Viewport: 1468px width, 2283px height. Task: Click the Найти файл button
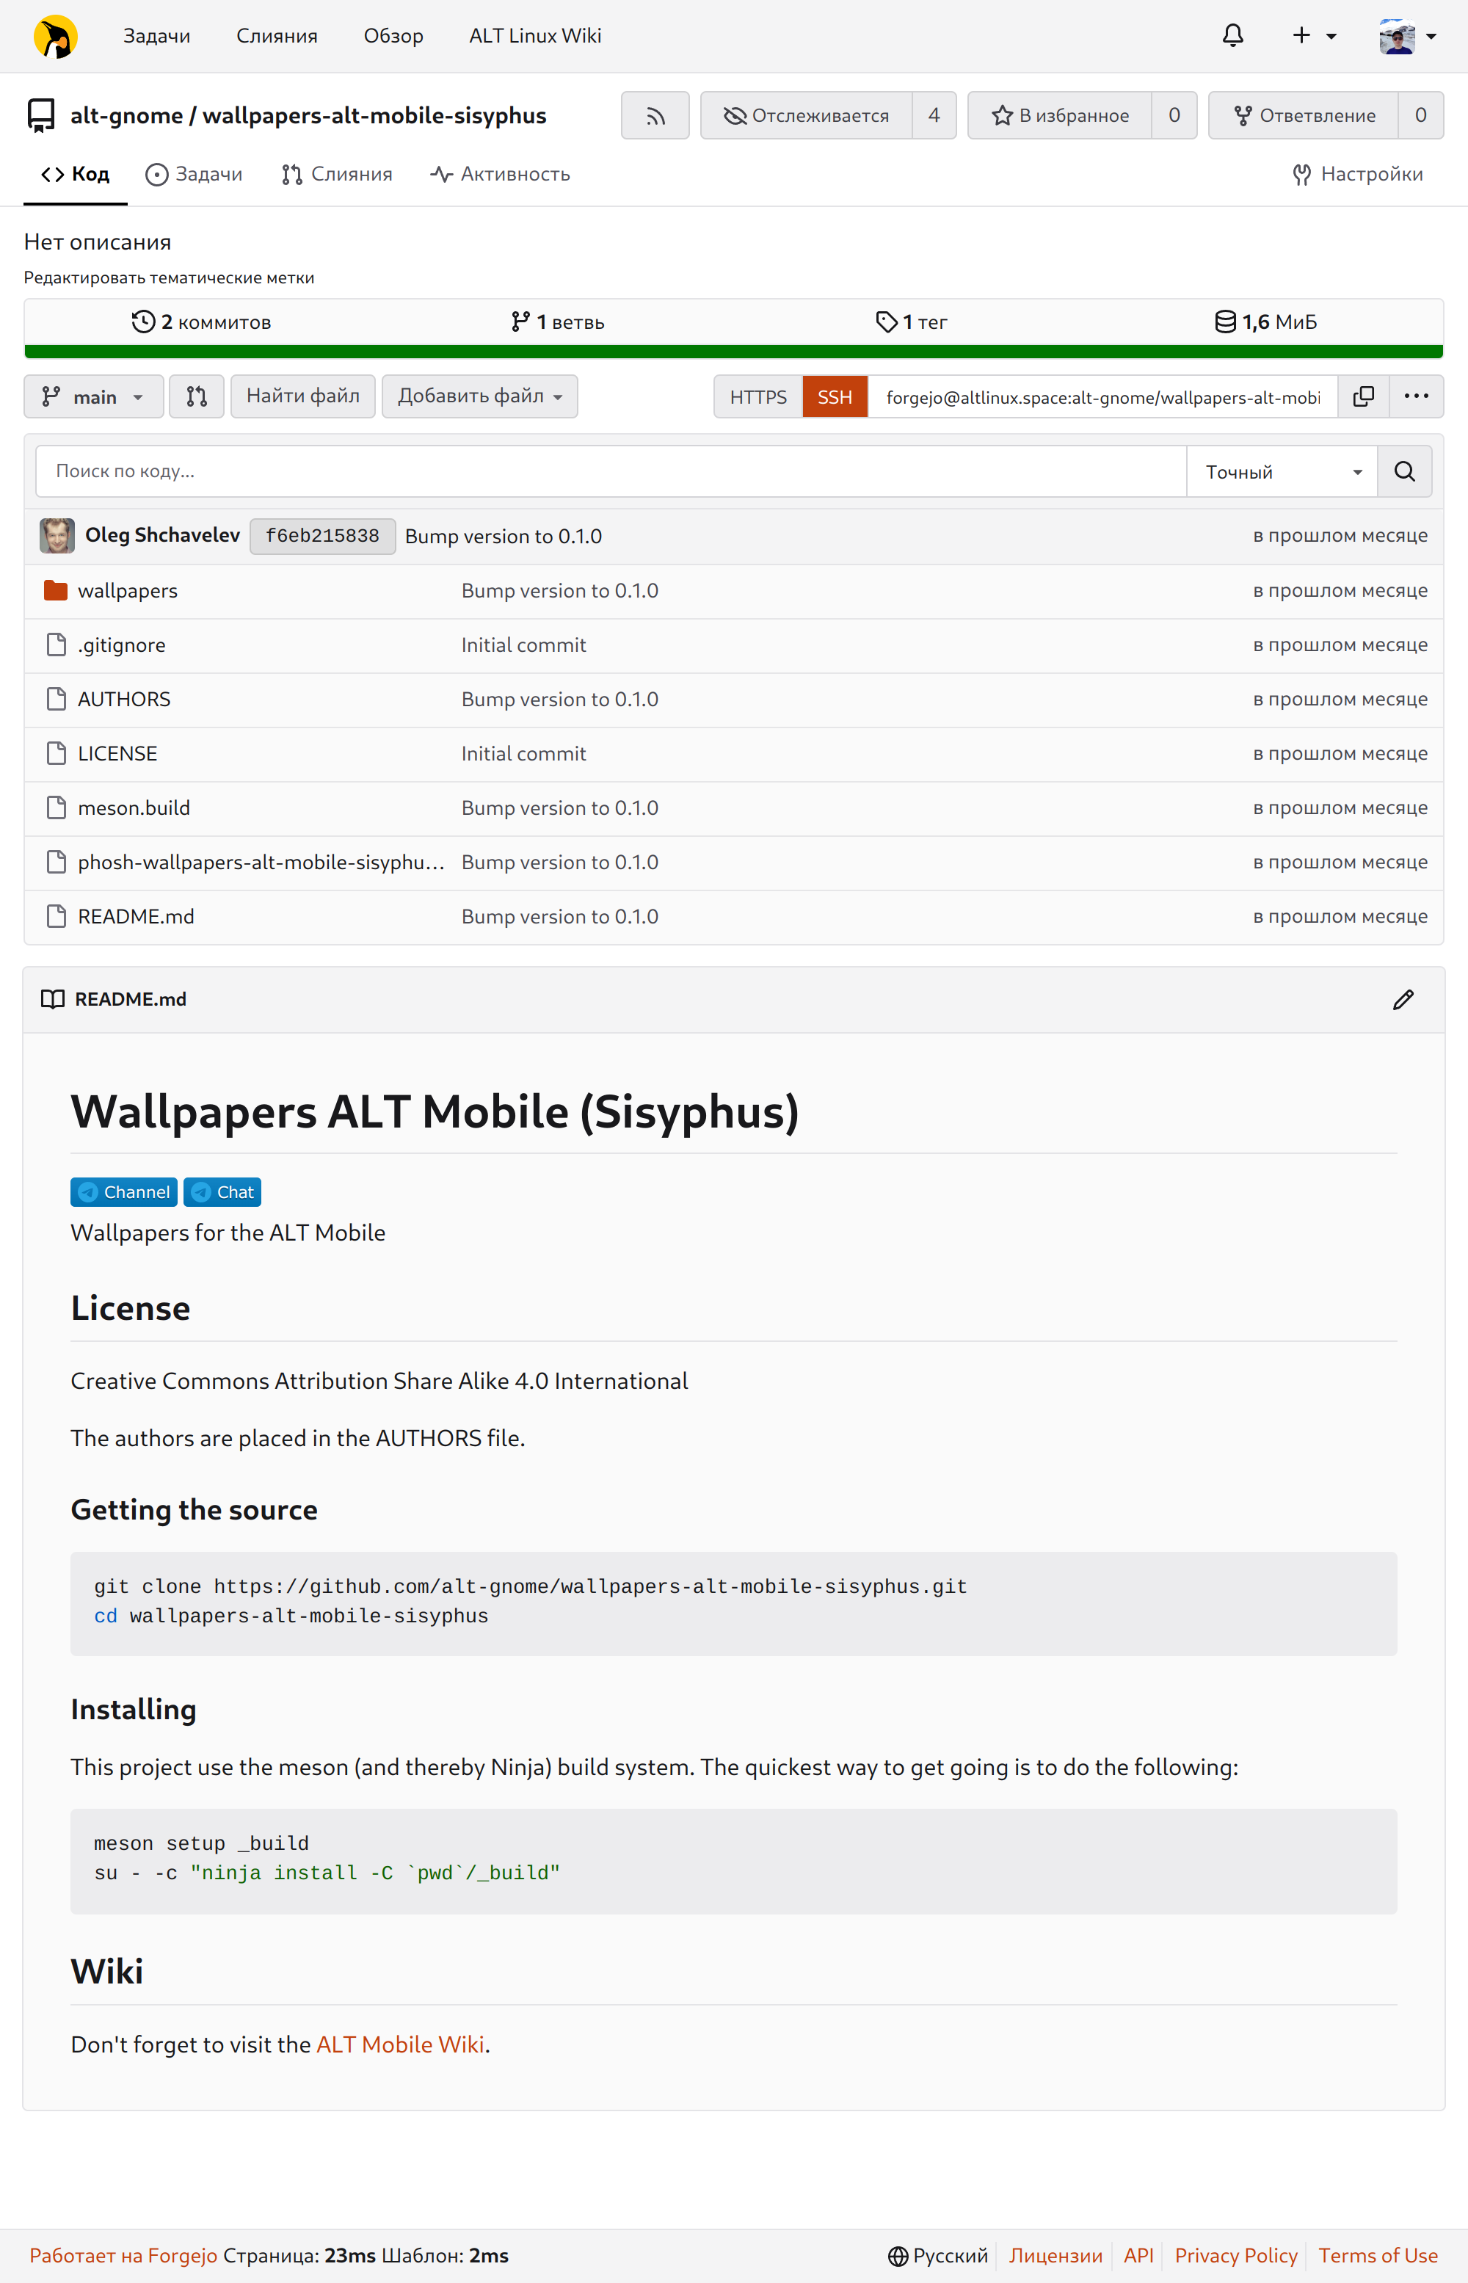tap(302, 396)
